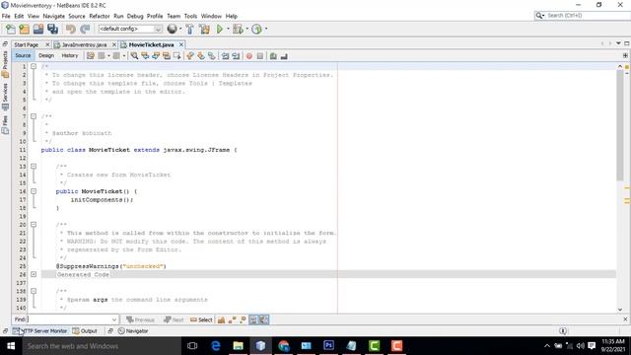This screenshot has height=355, width=631.
Task: Click the New File toolbar icon
Action: point(11,29)
